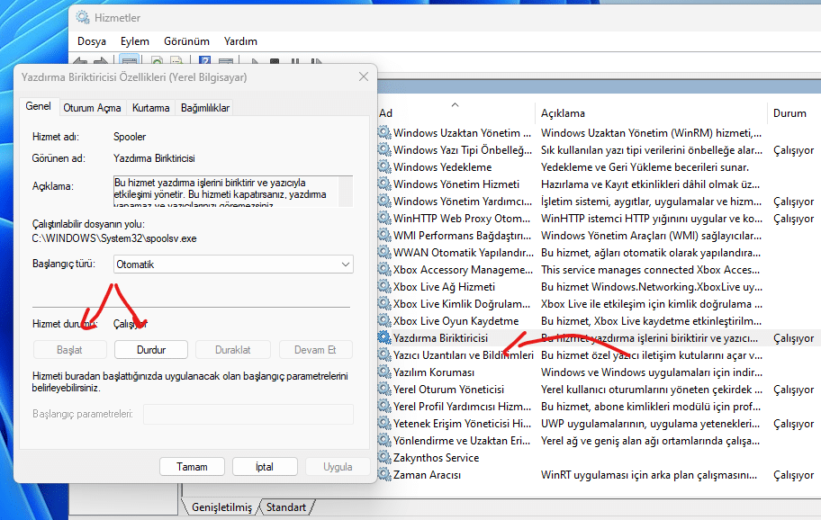Click the blue Help icon in Hizmetler toolbar

(204, 61)
